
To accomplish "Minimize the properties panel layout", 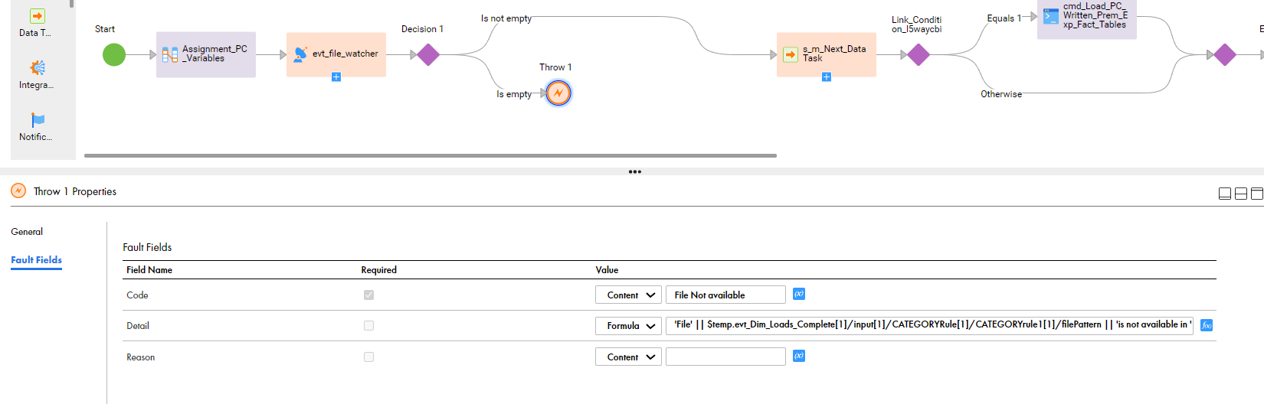I will click(x=1225, y=194).
